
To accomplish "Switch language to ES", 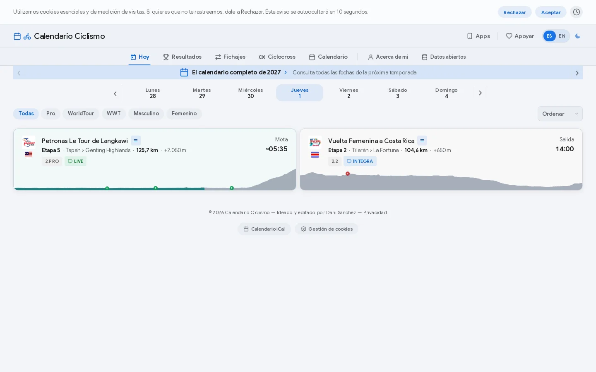I will click(x=549, y=36).
